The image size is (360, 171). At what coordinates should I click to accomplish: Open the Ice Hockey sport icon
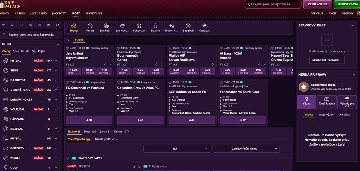pyautogui.click(x=123, y=26)
